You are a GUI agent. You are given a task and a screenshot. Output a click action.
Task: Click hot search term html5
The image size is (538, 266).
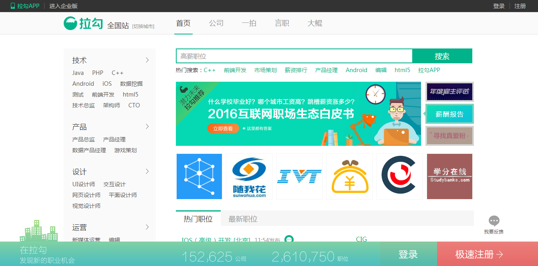click(402, 70)
